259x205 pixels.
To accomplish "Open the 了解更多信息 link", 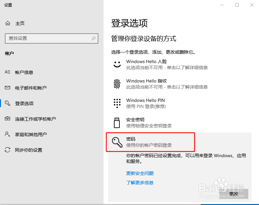I will pos(140,183).
